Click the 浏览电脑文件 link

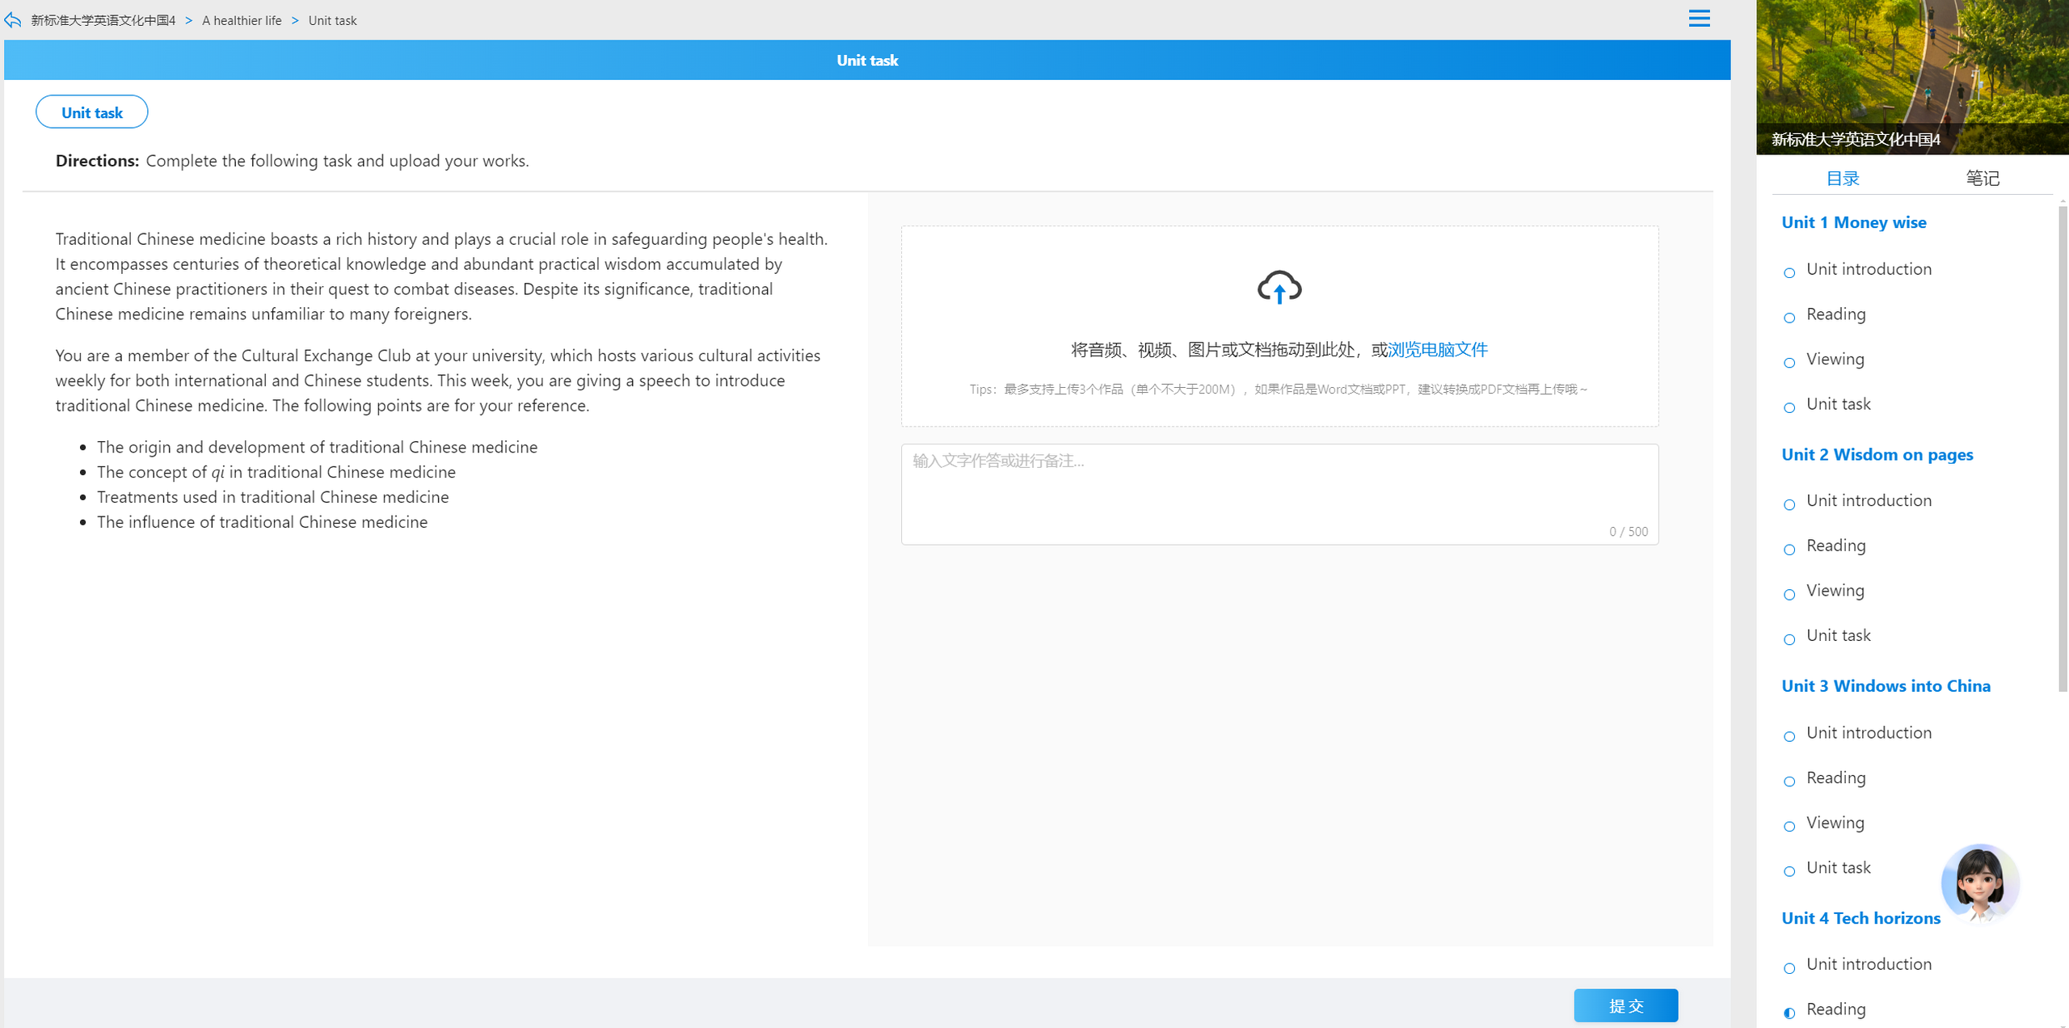(1437, 349)
